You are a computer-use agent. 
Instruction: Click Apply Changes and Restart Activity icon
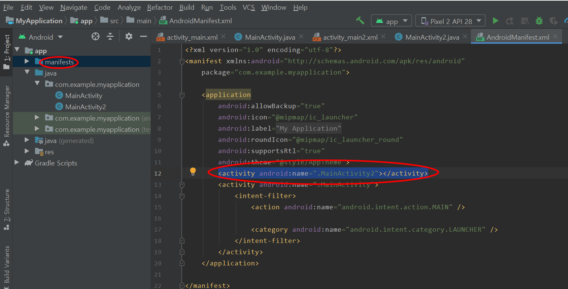click(x=510, y=21)
